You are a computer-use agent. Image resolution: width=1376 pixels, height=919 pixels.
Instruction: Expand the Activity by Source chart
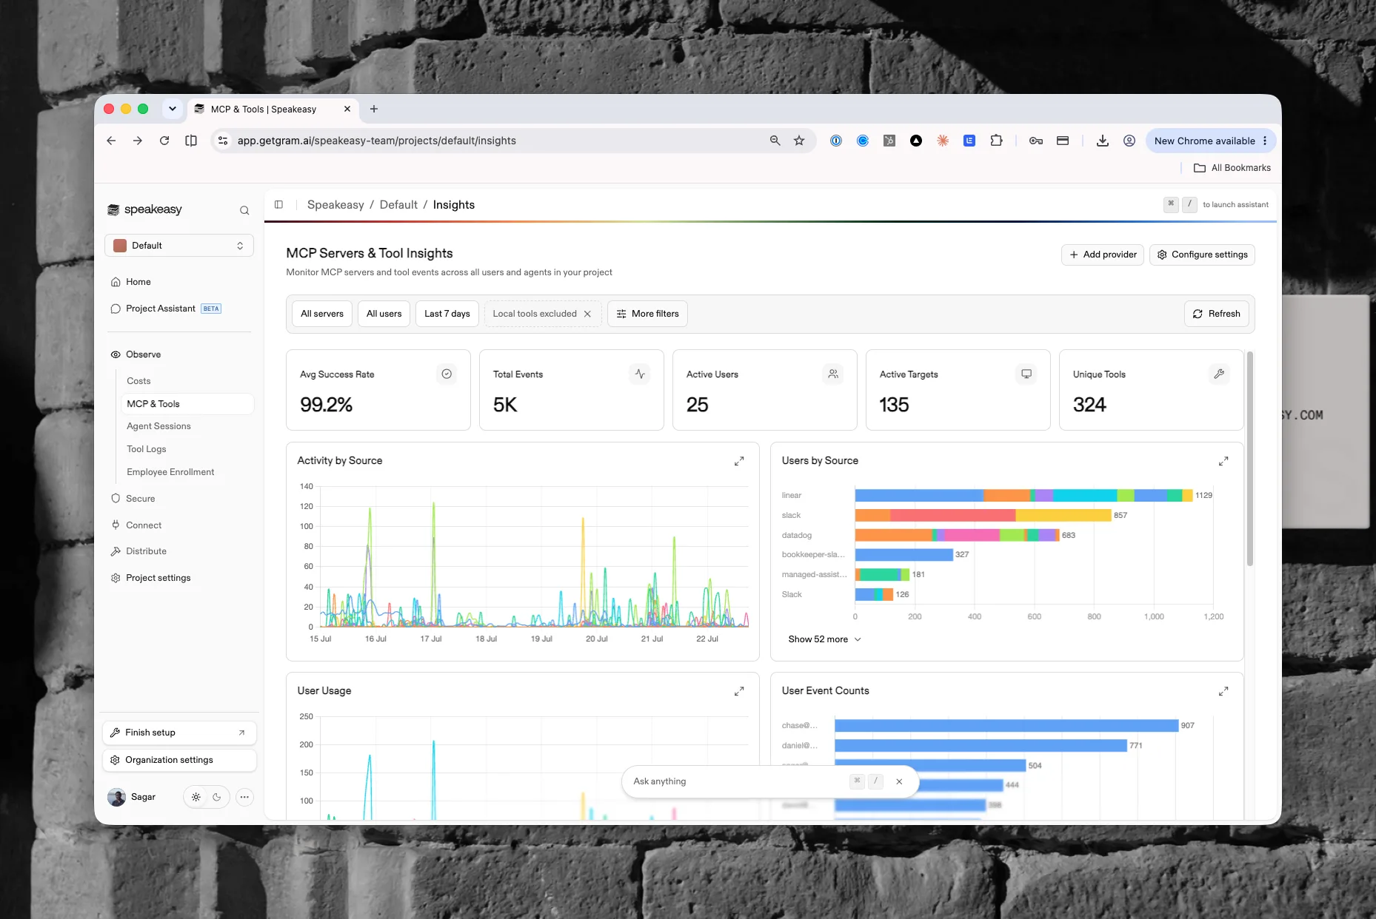tap(739, 461)
